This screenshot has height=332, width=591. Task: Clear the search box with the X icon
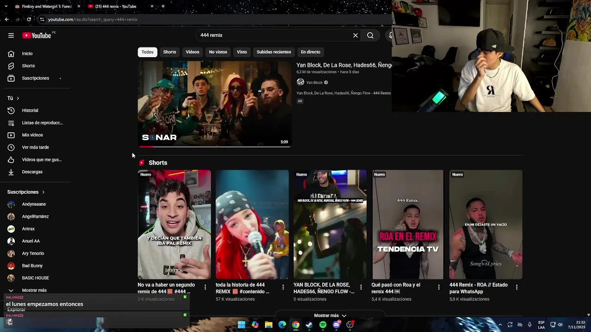tap(356, 36)
